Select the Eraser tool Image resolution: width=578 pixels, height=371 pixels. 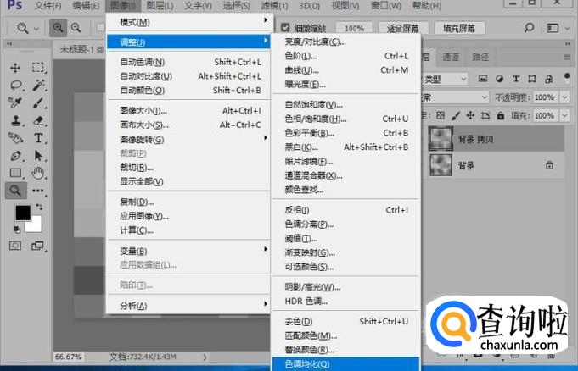pos(38,120)
